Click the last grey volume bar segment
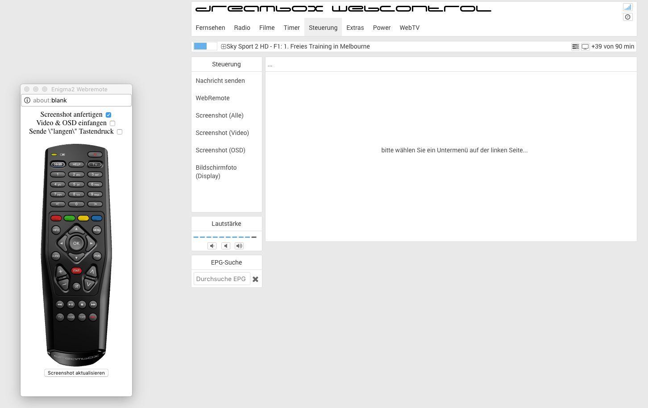 coord(254,237)
